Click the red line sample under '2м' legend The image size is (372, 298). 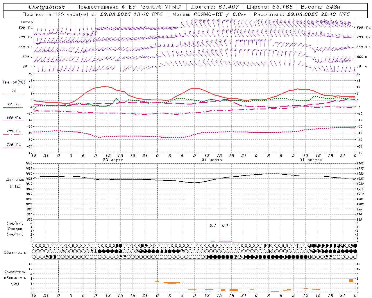click(x=13, y=94)
